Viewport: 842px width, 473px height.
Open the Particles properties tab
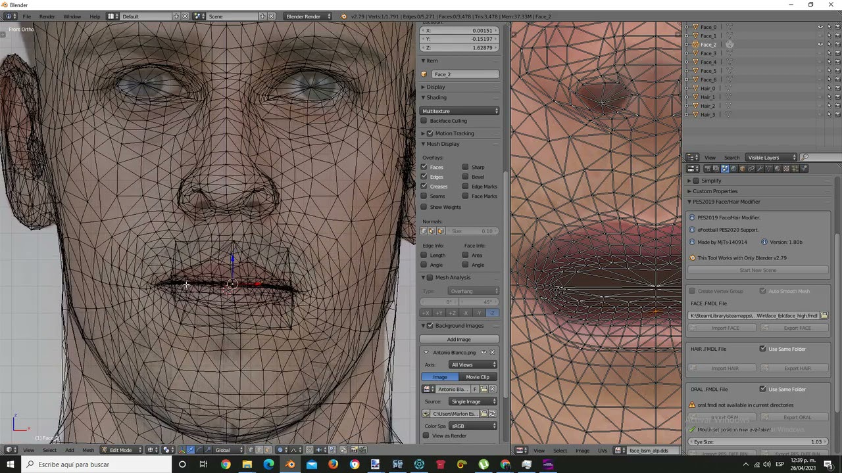795,168
